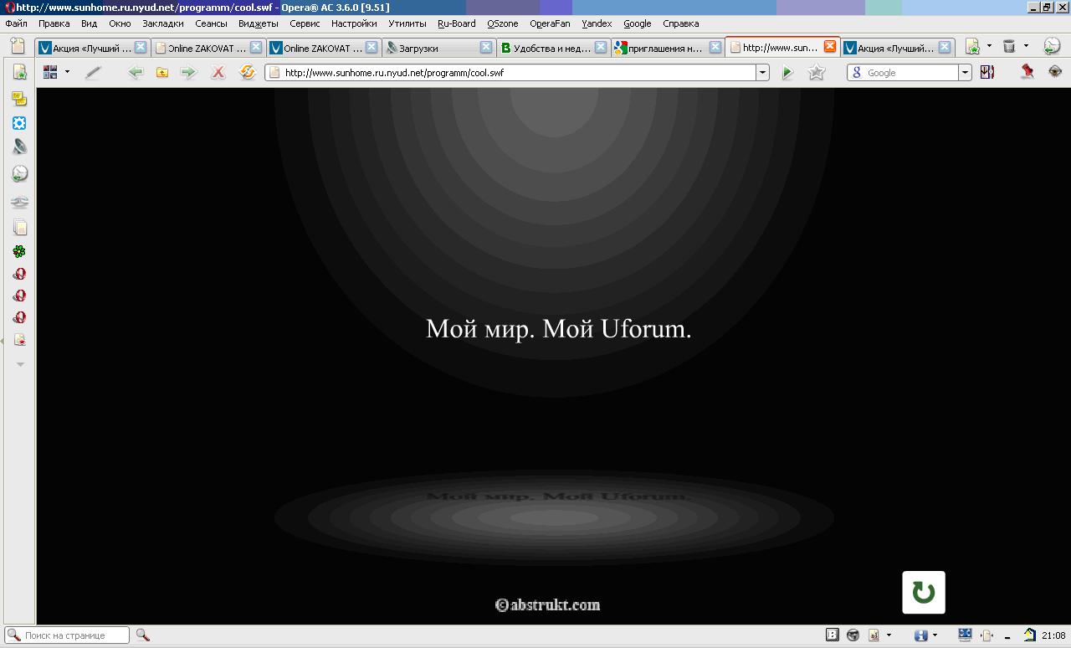Open the closed tabs trash can
Screen dimensions: 1071x648
click(1009, 47)
